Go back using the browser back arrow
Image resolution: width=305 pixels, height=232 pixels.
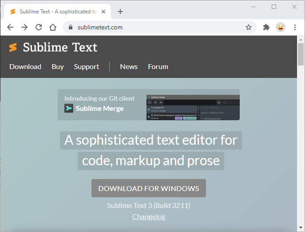pyautogui.click(x=10, y=27)
